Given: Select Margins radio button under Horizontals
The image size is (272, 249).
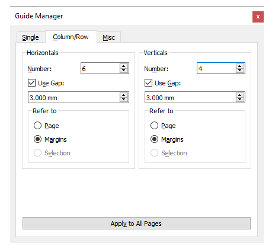Looking at the screenshot, I should point(37,139).
